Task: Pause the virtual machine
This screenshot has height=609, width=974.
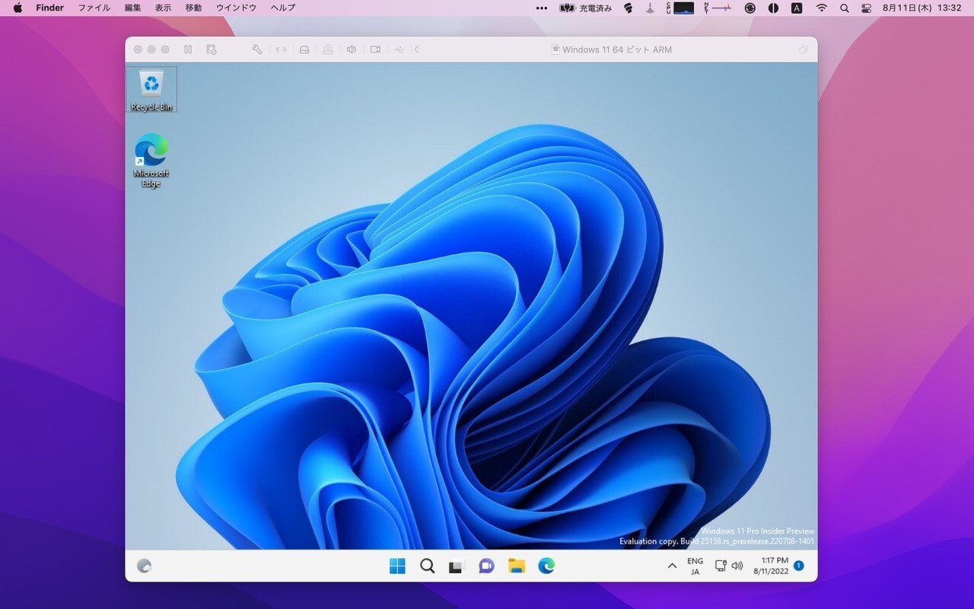Action: (x=188, y=49)
